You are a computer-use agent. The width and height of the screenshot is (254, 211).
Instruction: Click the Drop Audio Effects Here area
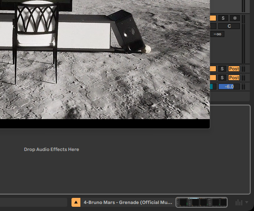[x=52, y=150]
